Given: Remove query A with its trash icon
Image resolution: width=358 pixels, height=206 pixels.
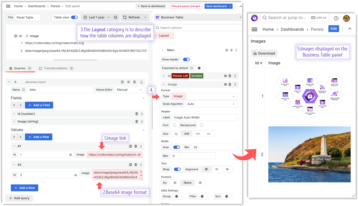Looking at the screenshot, I should click(135, 82).
